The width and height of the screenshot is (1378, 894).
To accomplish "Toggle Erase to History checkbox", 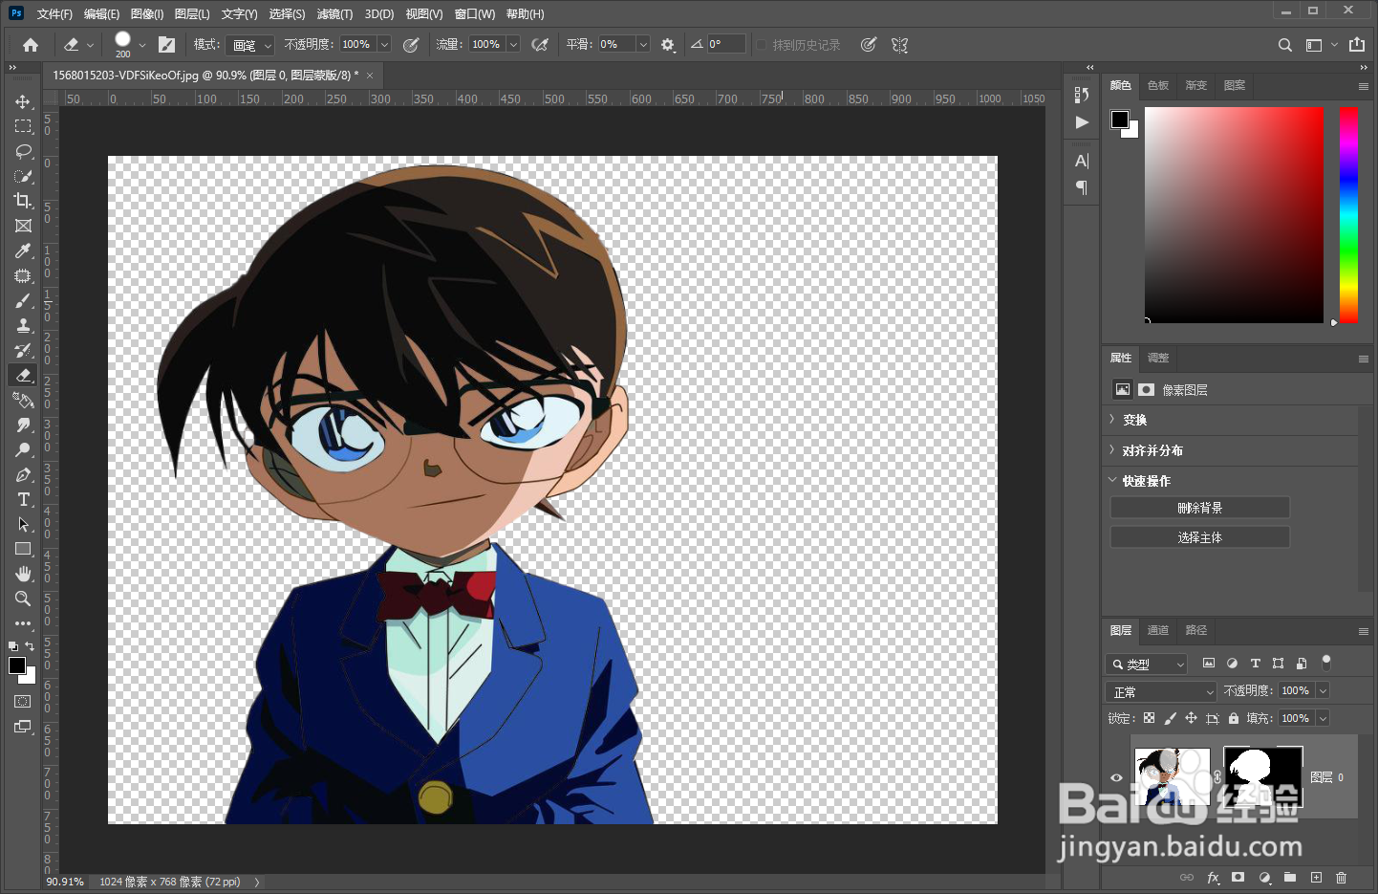I will tap(762, 45).
